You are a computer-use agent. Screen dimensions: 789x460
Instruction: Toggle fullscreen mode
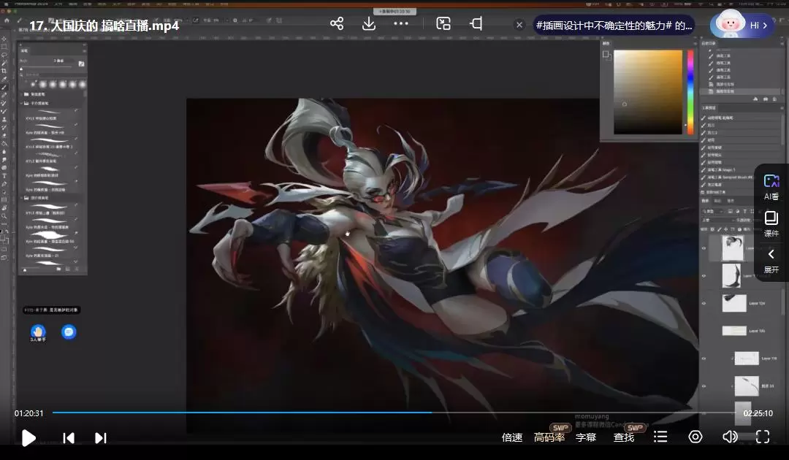[763, 437]
